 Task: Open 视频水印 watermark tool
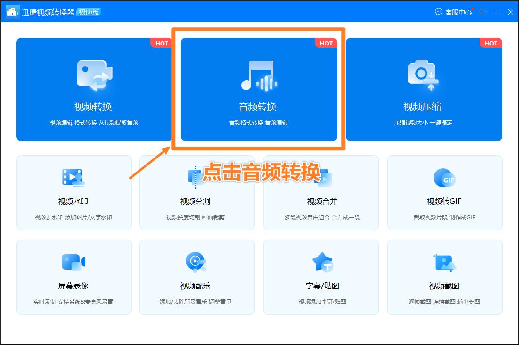[74, 192]
